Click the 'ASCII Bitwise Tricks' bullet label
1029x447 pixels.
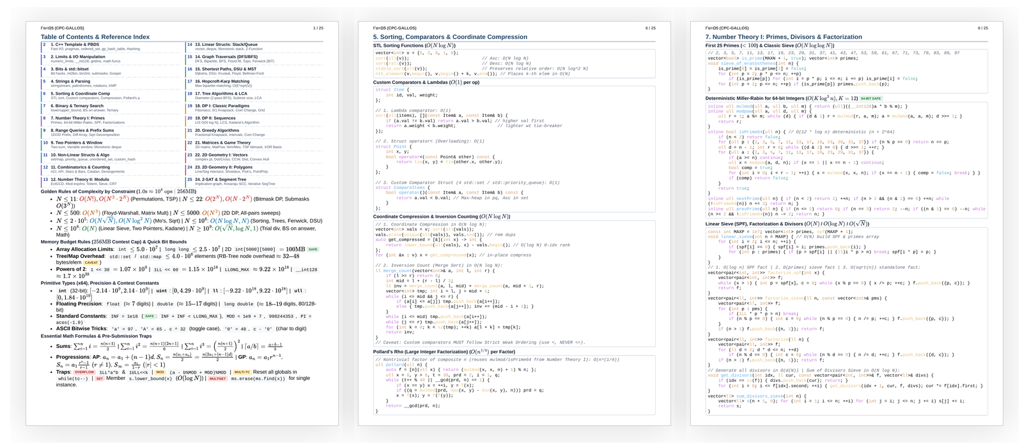[x=82, y=328]
